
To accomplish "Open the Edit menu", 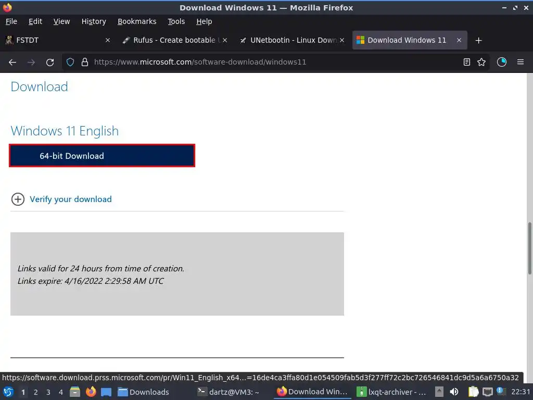I will point(35,21).
